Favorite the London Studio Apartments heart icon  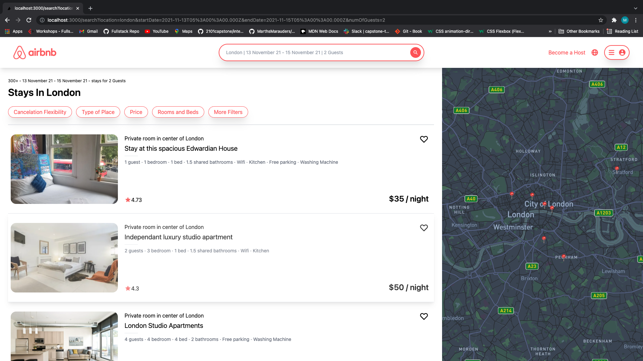pos(424,316)
